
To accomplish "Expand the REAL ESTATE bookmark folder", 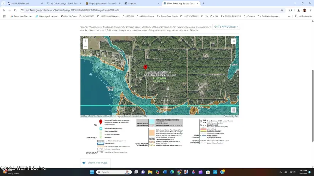I will (x=87, y=16).
